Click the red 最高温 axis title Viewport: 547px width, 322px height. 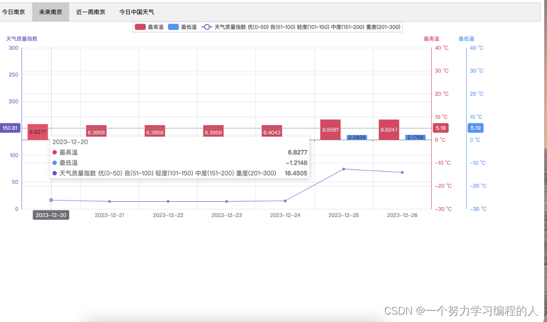pos(432,39)
